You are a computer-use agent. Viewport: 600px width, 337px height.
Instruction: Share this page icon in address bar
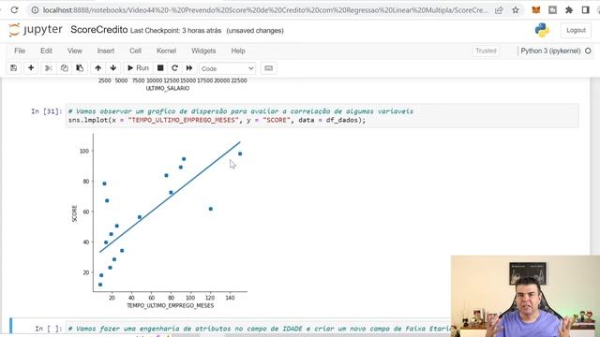(499, 10)
